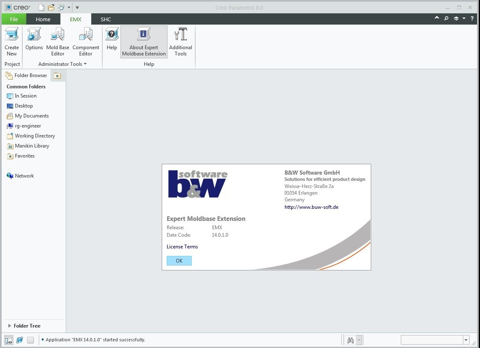Select the Desktop folder
The width and height of the screenshot is (480, 348).
coord(20,106)
